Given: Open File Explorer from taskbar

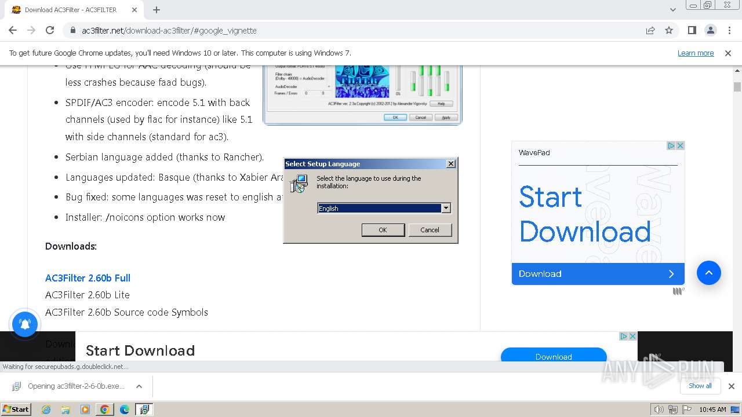Looking at the screenshot, I should (x=66, y=409).
